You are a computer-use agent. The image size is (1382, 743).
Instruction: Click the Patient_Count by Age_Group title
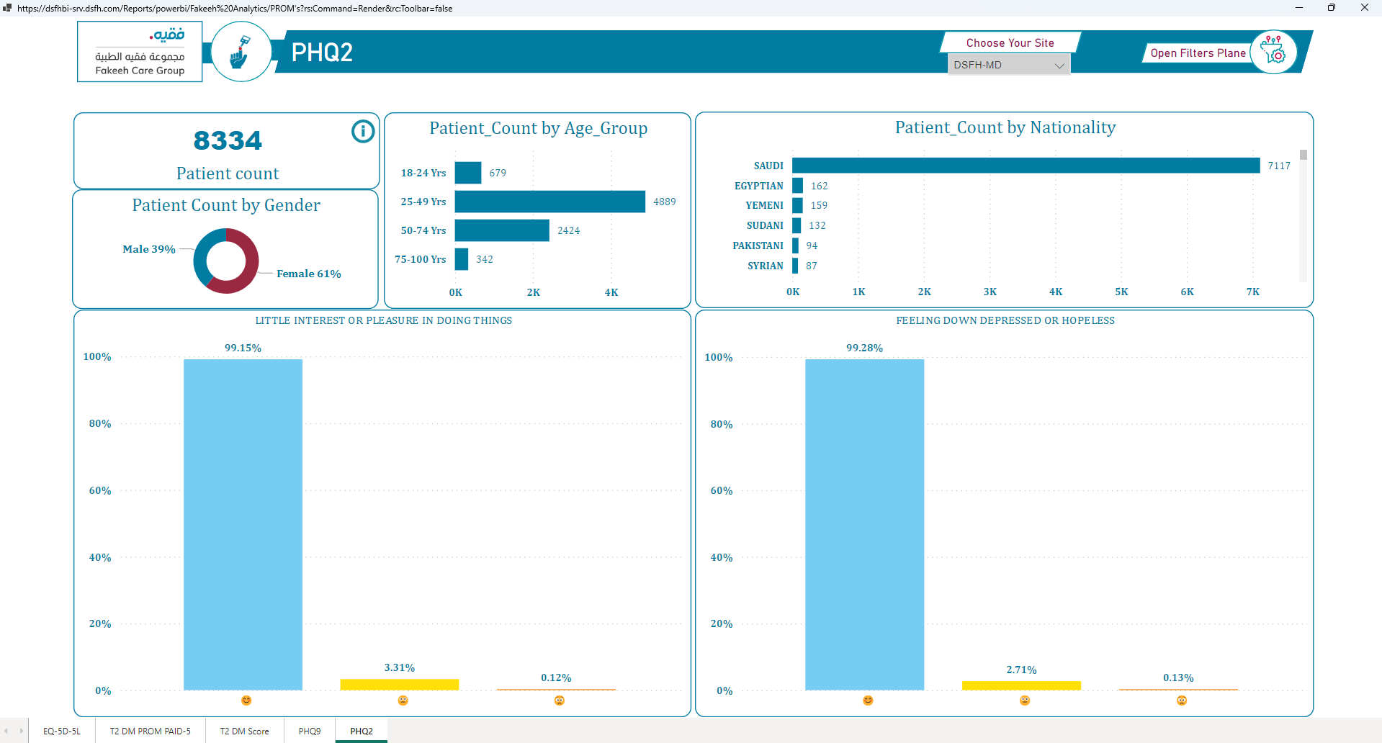(539, 128)
